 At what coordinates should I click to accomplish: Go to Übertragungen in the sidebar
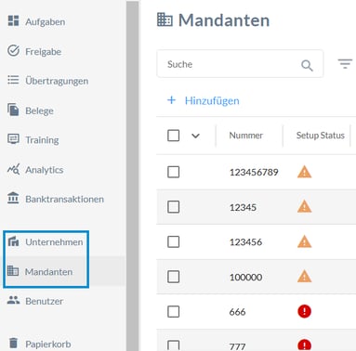click(x=57, y=81)
